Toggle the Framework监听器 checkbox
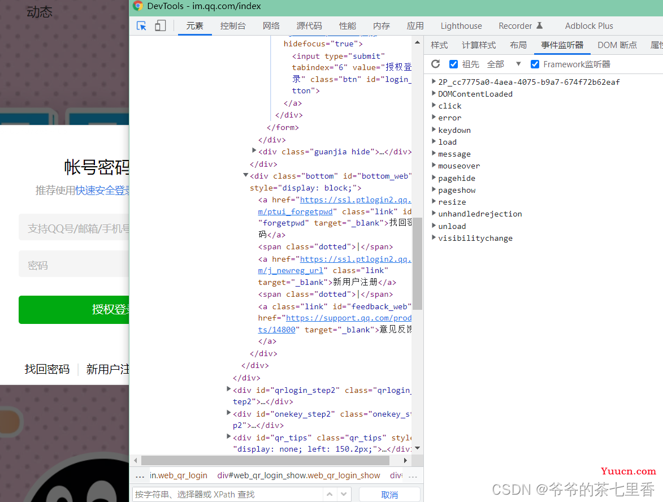Screen dimensions: 663x502 click(x=535, y=64)
